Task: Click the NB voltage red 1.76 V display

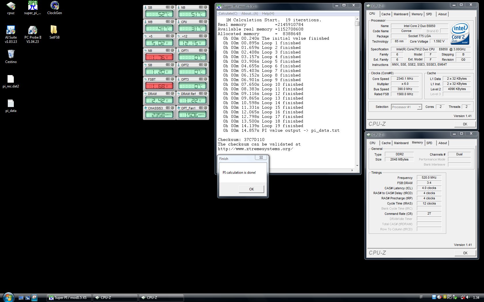Action: tap(159, 57)
